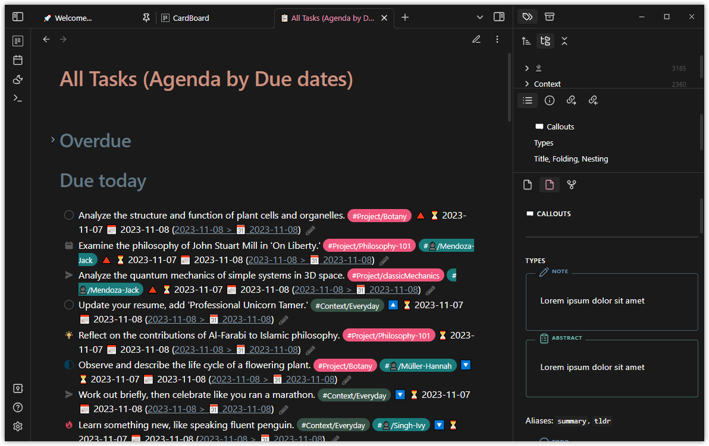Open the calendar ribbon icon
Screen dimensions: 709x446
(18, 60)
